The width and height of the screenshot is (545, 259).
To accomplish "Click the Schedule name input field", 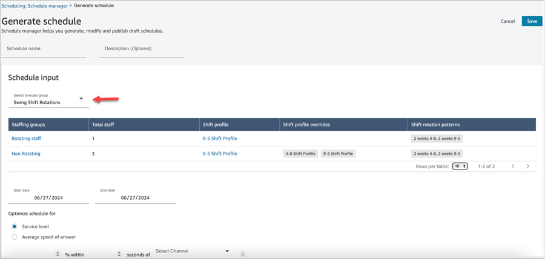I will click(44, 50).
